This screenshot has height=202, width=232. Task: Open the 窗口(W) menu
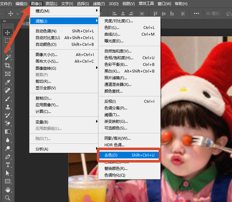(x=164, y=3)
